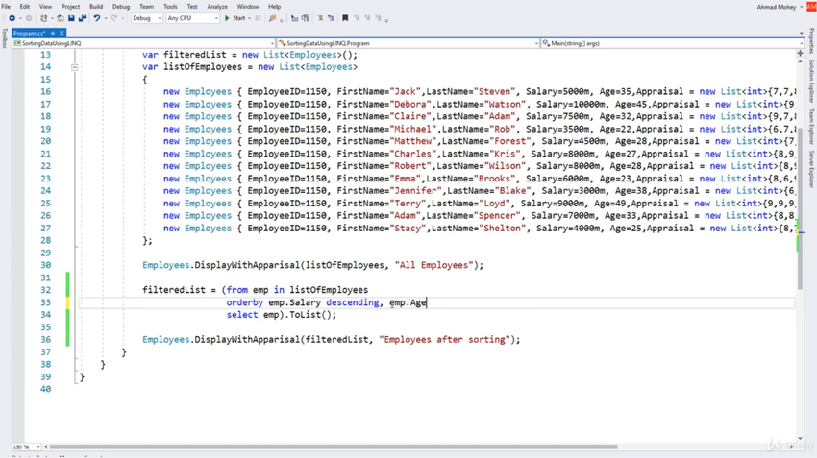Open the Team menu
The image size is (817, 458).
pyautogui.click(x=146, y=7)
